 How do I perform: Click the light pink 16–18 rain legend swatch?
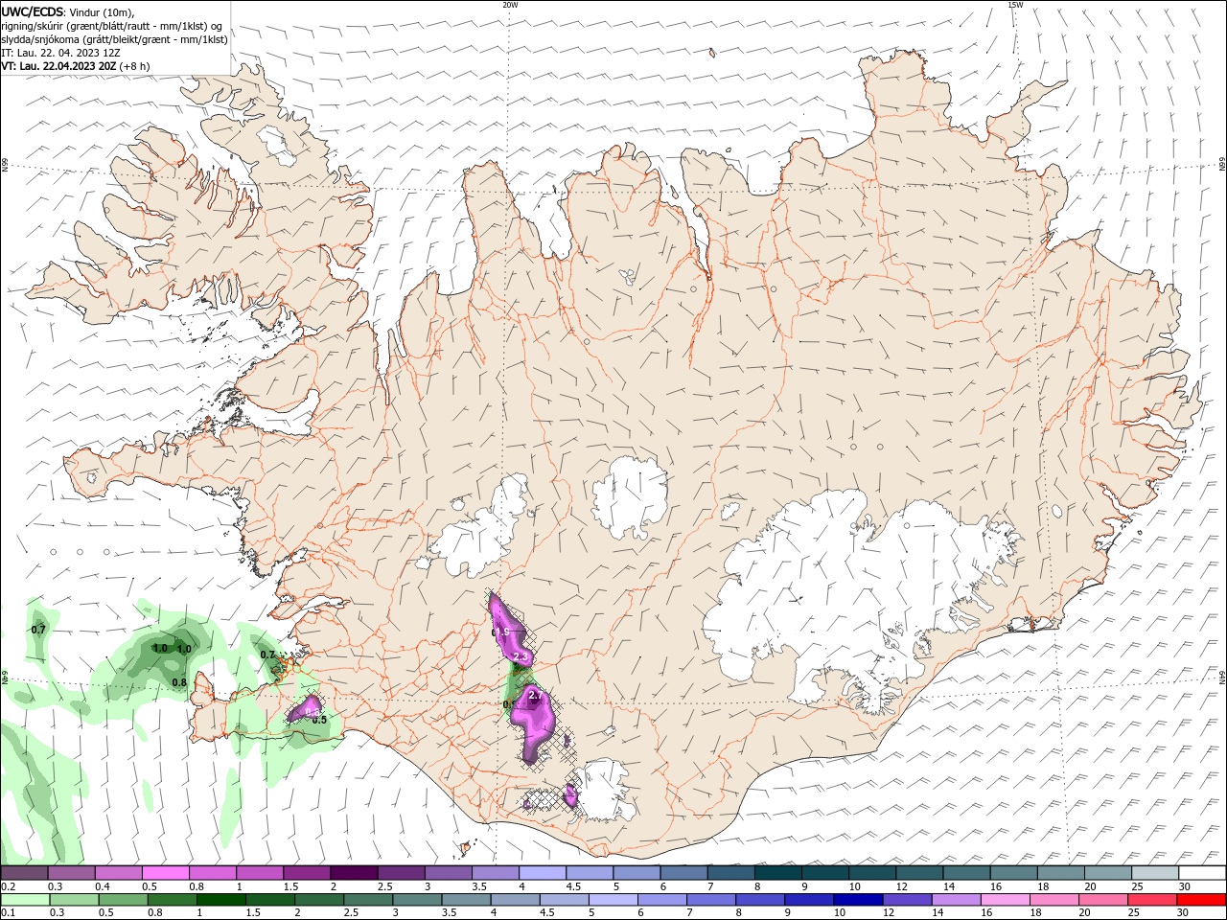1004,900
